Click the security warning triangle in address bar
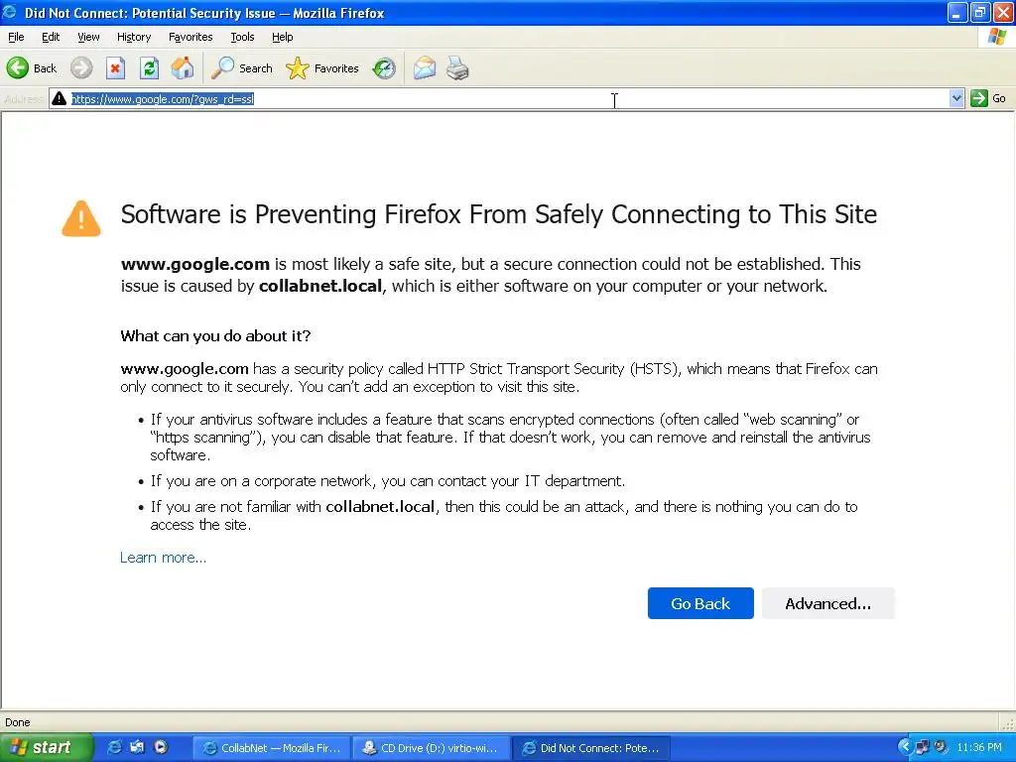The width and height of the screenshot is (1016, 762). 59,98
